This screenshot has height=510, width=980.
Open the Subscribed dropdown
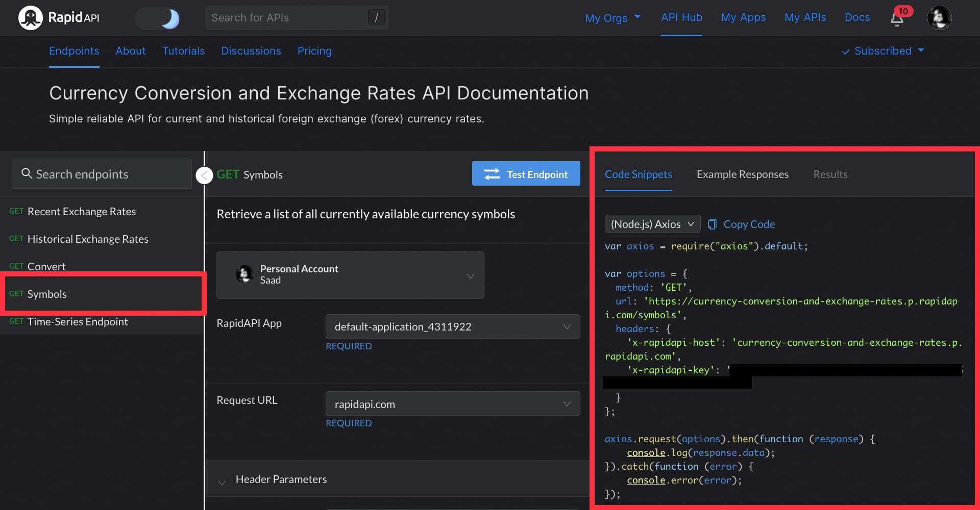[883, 51]
